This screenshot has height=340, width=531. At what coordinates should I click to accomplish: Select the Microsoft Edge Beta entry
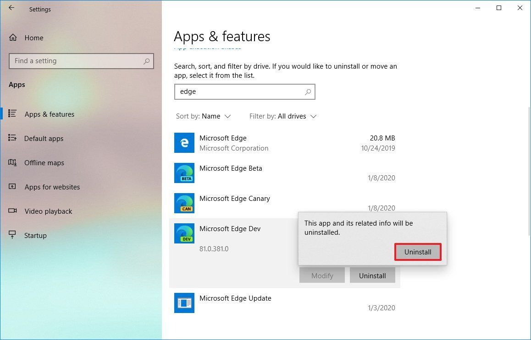284,173
